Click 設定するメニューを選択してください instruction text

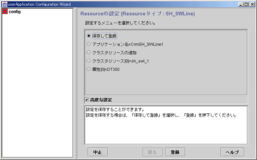[x=120, y=23]
